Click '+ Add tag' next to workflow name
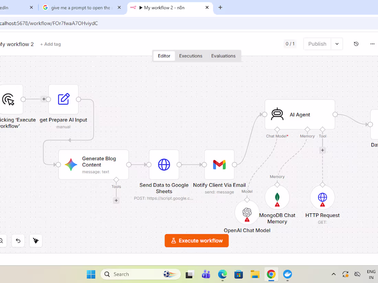 (x=51, y=44)
